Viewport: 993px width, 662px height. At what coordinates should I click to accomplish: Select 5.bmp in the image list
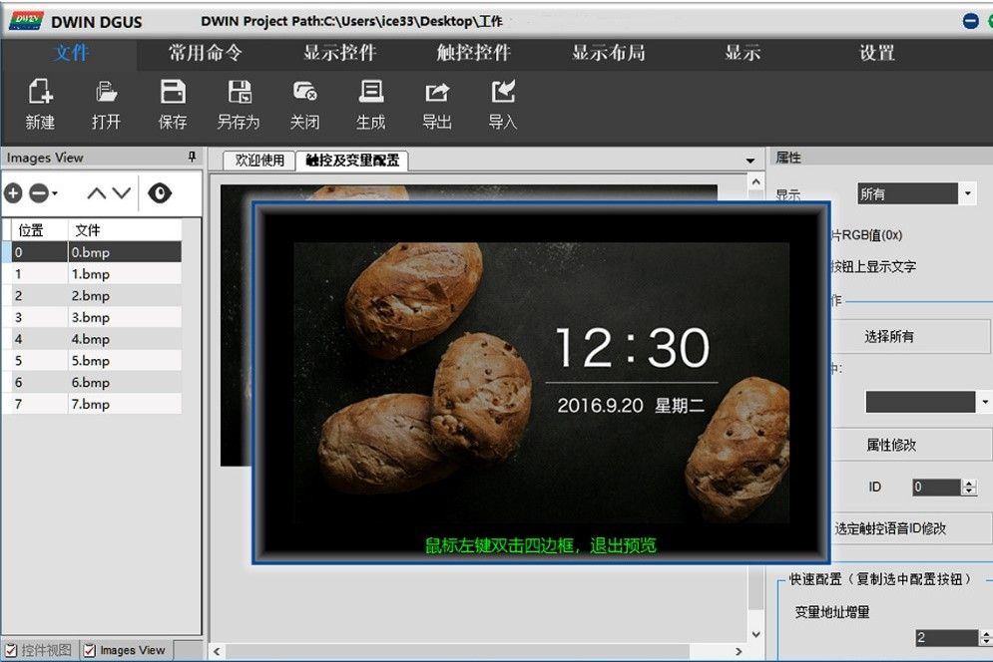[x=92, y=361]
